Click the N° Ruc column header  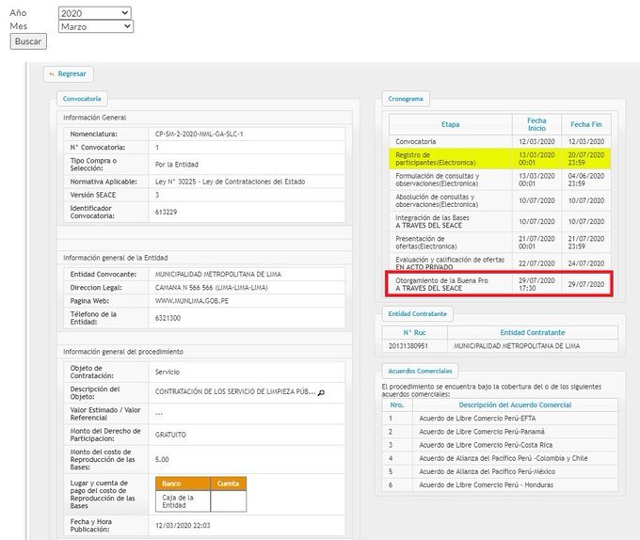(415, 332)
